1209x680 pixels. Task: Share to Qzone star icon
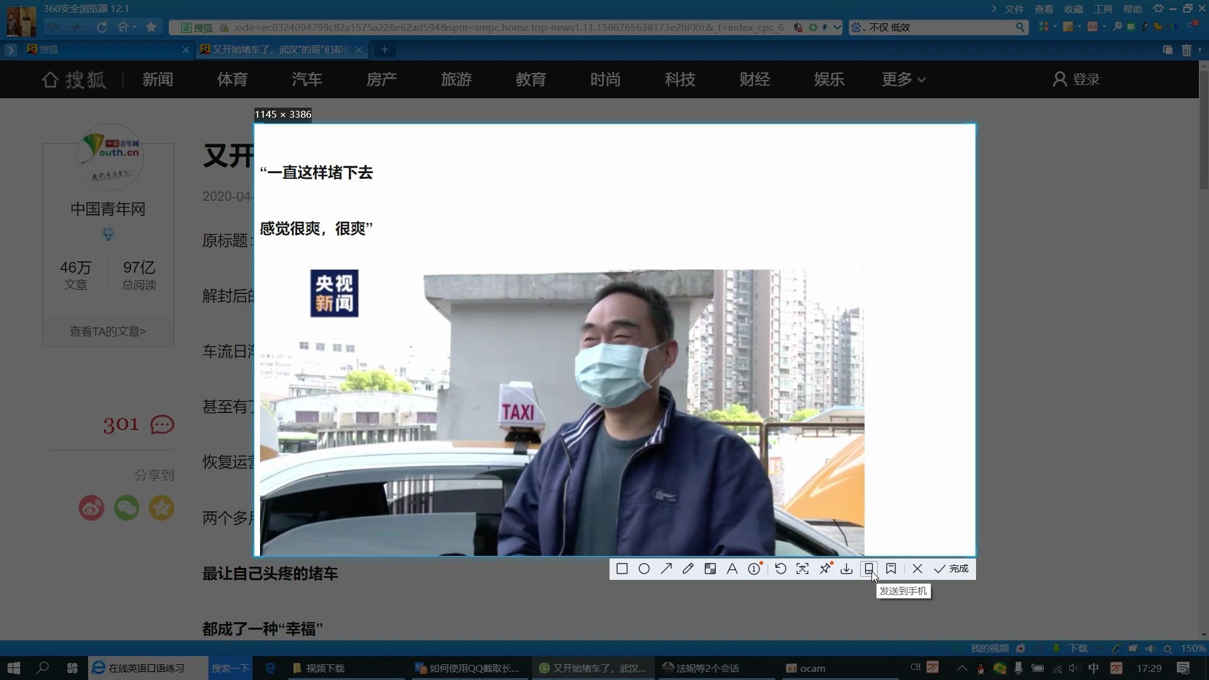pos(161,508)
